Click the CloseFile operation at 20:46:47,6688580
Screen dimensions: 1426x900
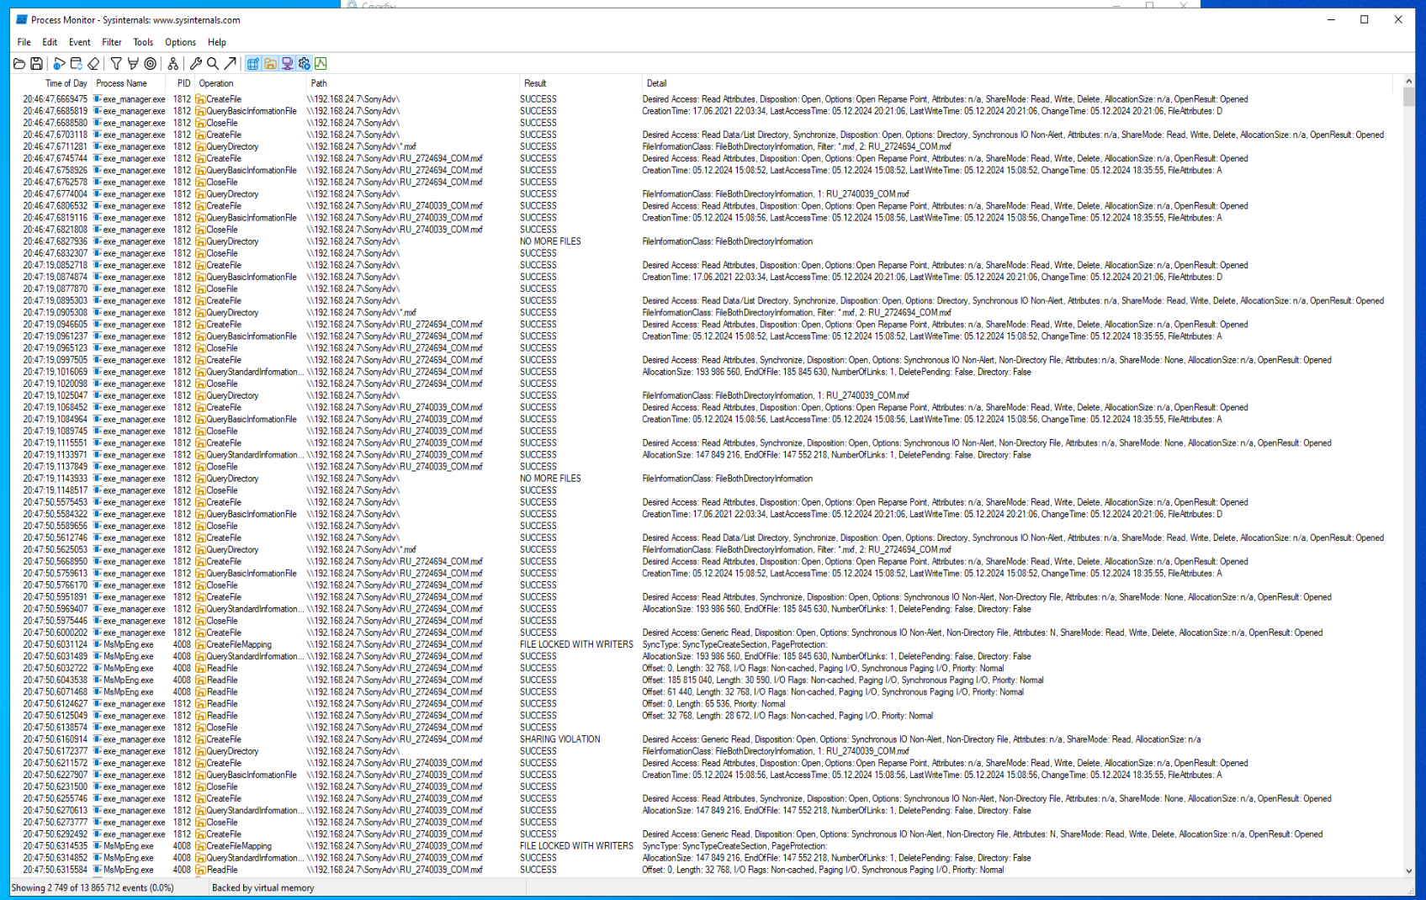[x=222, y=123]
